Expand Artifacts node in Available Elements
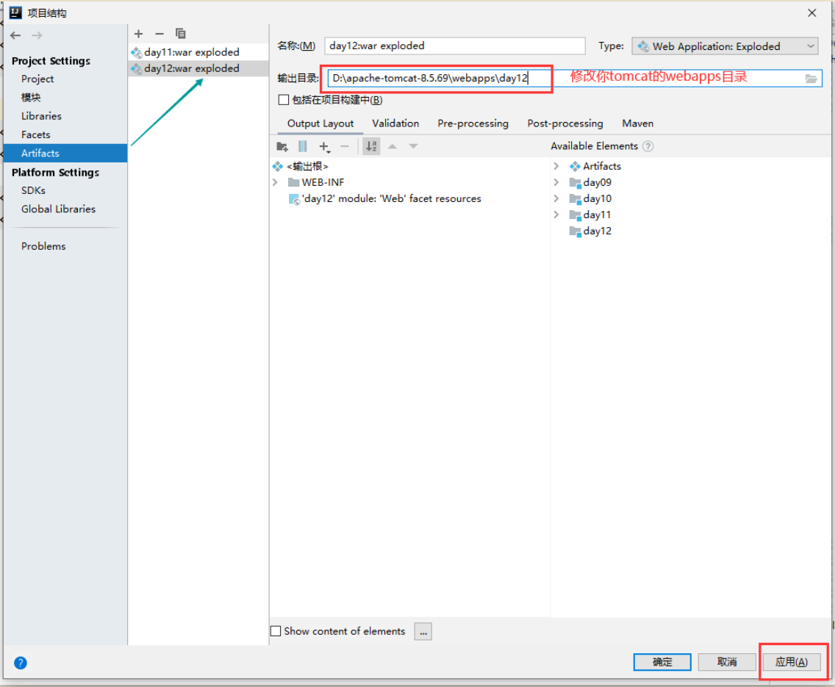This screenshot has width=835, height=687. click(x=556, y=166)
